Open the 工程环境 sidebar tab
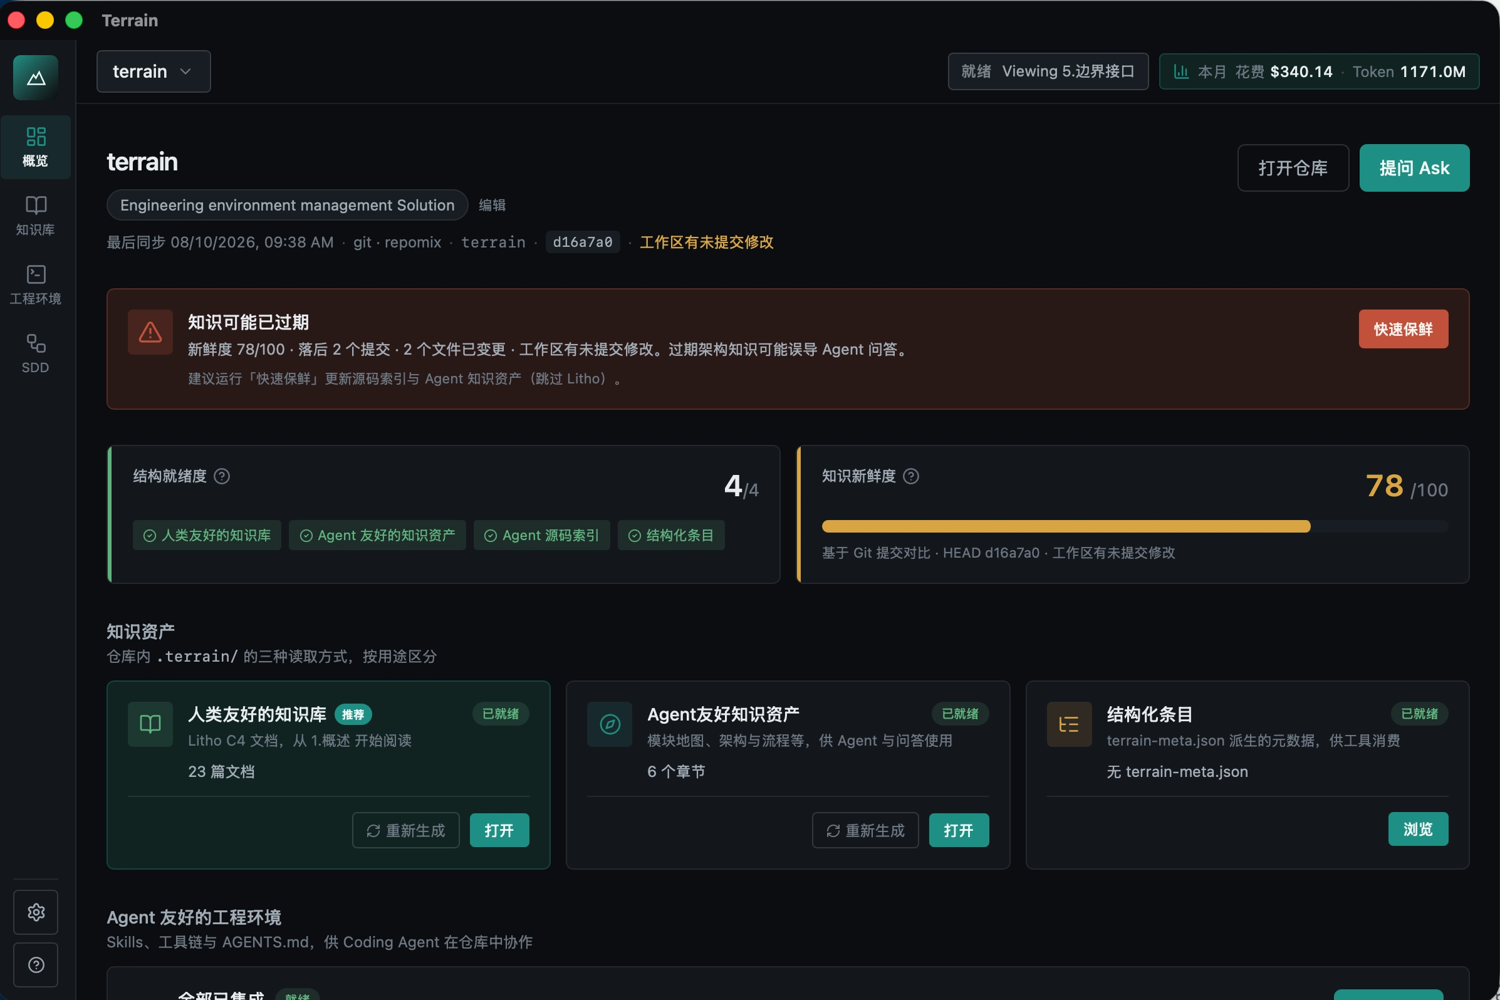This screenshot has width=1500, height=1000. (x=36, y=285)
